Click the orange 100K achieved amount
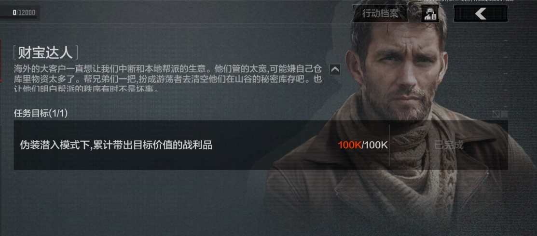537x236 pixels. (350, 145)
